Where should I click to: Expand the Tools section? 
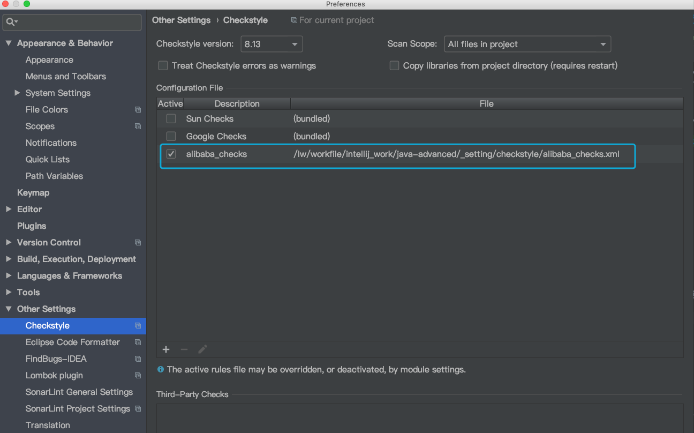pos(9,292)
